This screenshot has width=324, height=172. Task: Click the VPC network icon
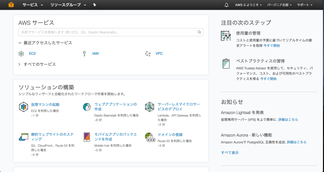[148, 54]
